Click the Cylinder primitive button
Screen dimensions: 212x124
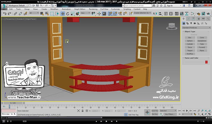[x=190, y=44]
